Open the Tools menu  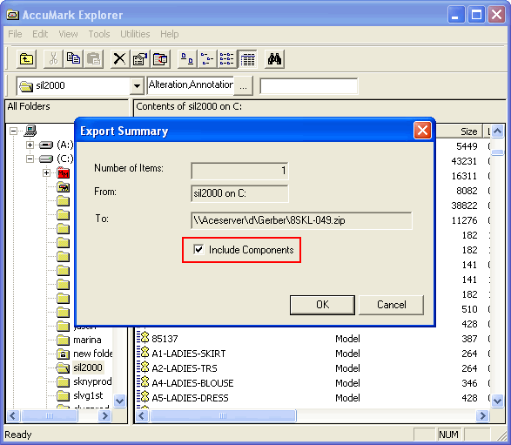tap(99, 34)
